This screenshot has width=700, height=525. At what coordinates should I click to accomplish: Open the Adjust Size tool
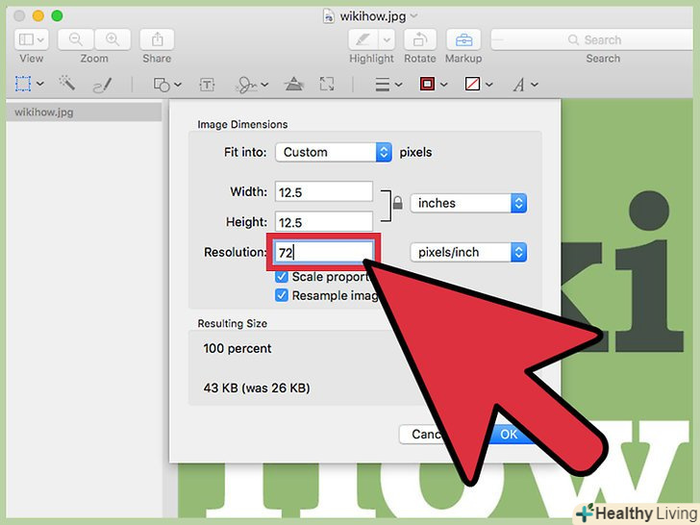tap(327, 84)
